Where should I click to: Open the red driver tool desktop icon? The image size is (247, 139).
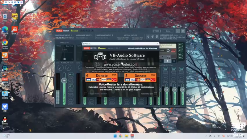(15, 30)
